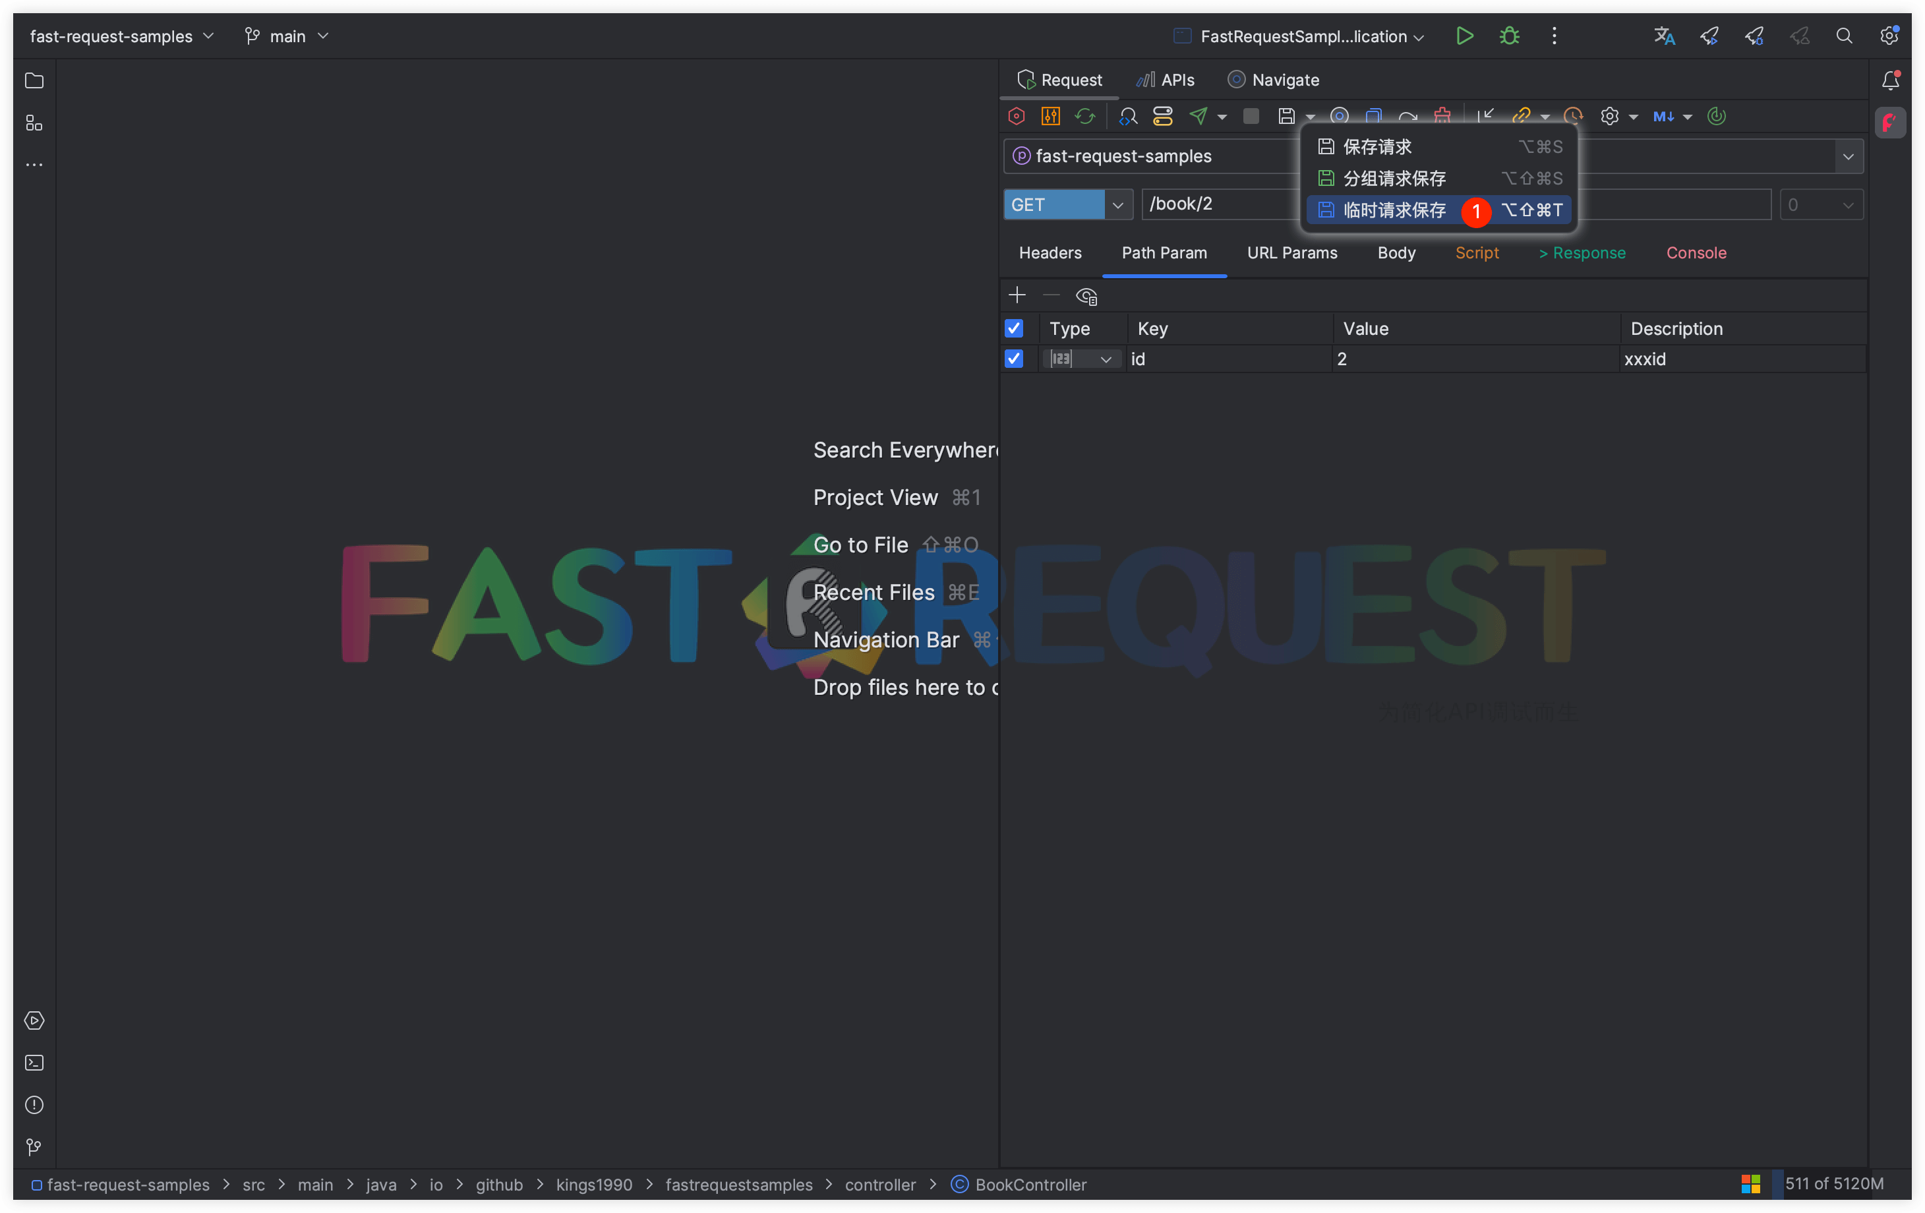Uncheck the id parameter row checkbox
1925x1213 pixels.
(1014, 358)
